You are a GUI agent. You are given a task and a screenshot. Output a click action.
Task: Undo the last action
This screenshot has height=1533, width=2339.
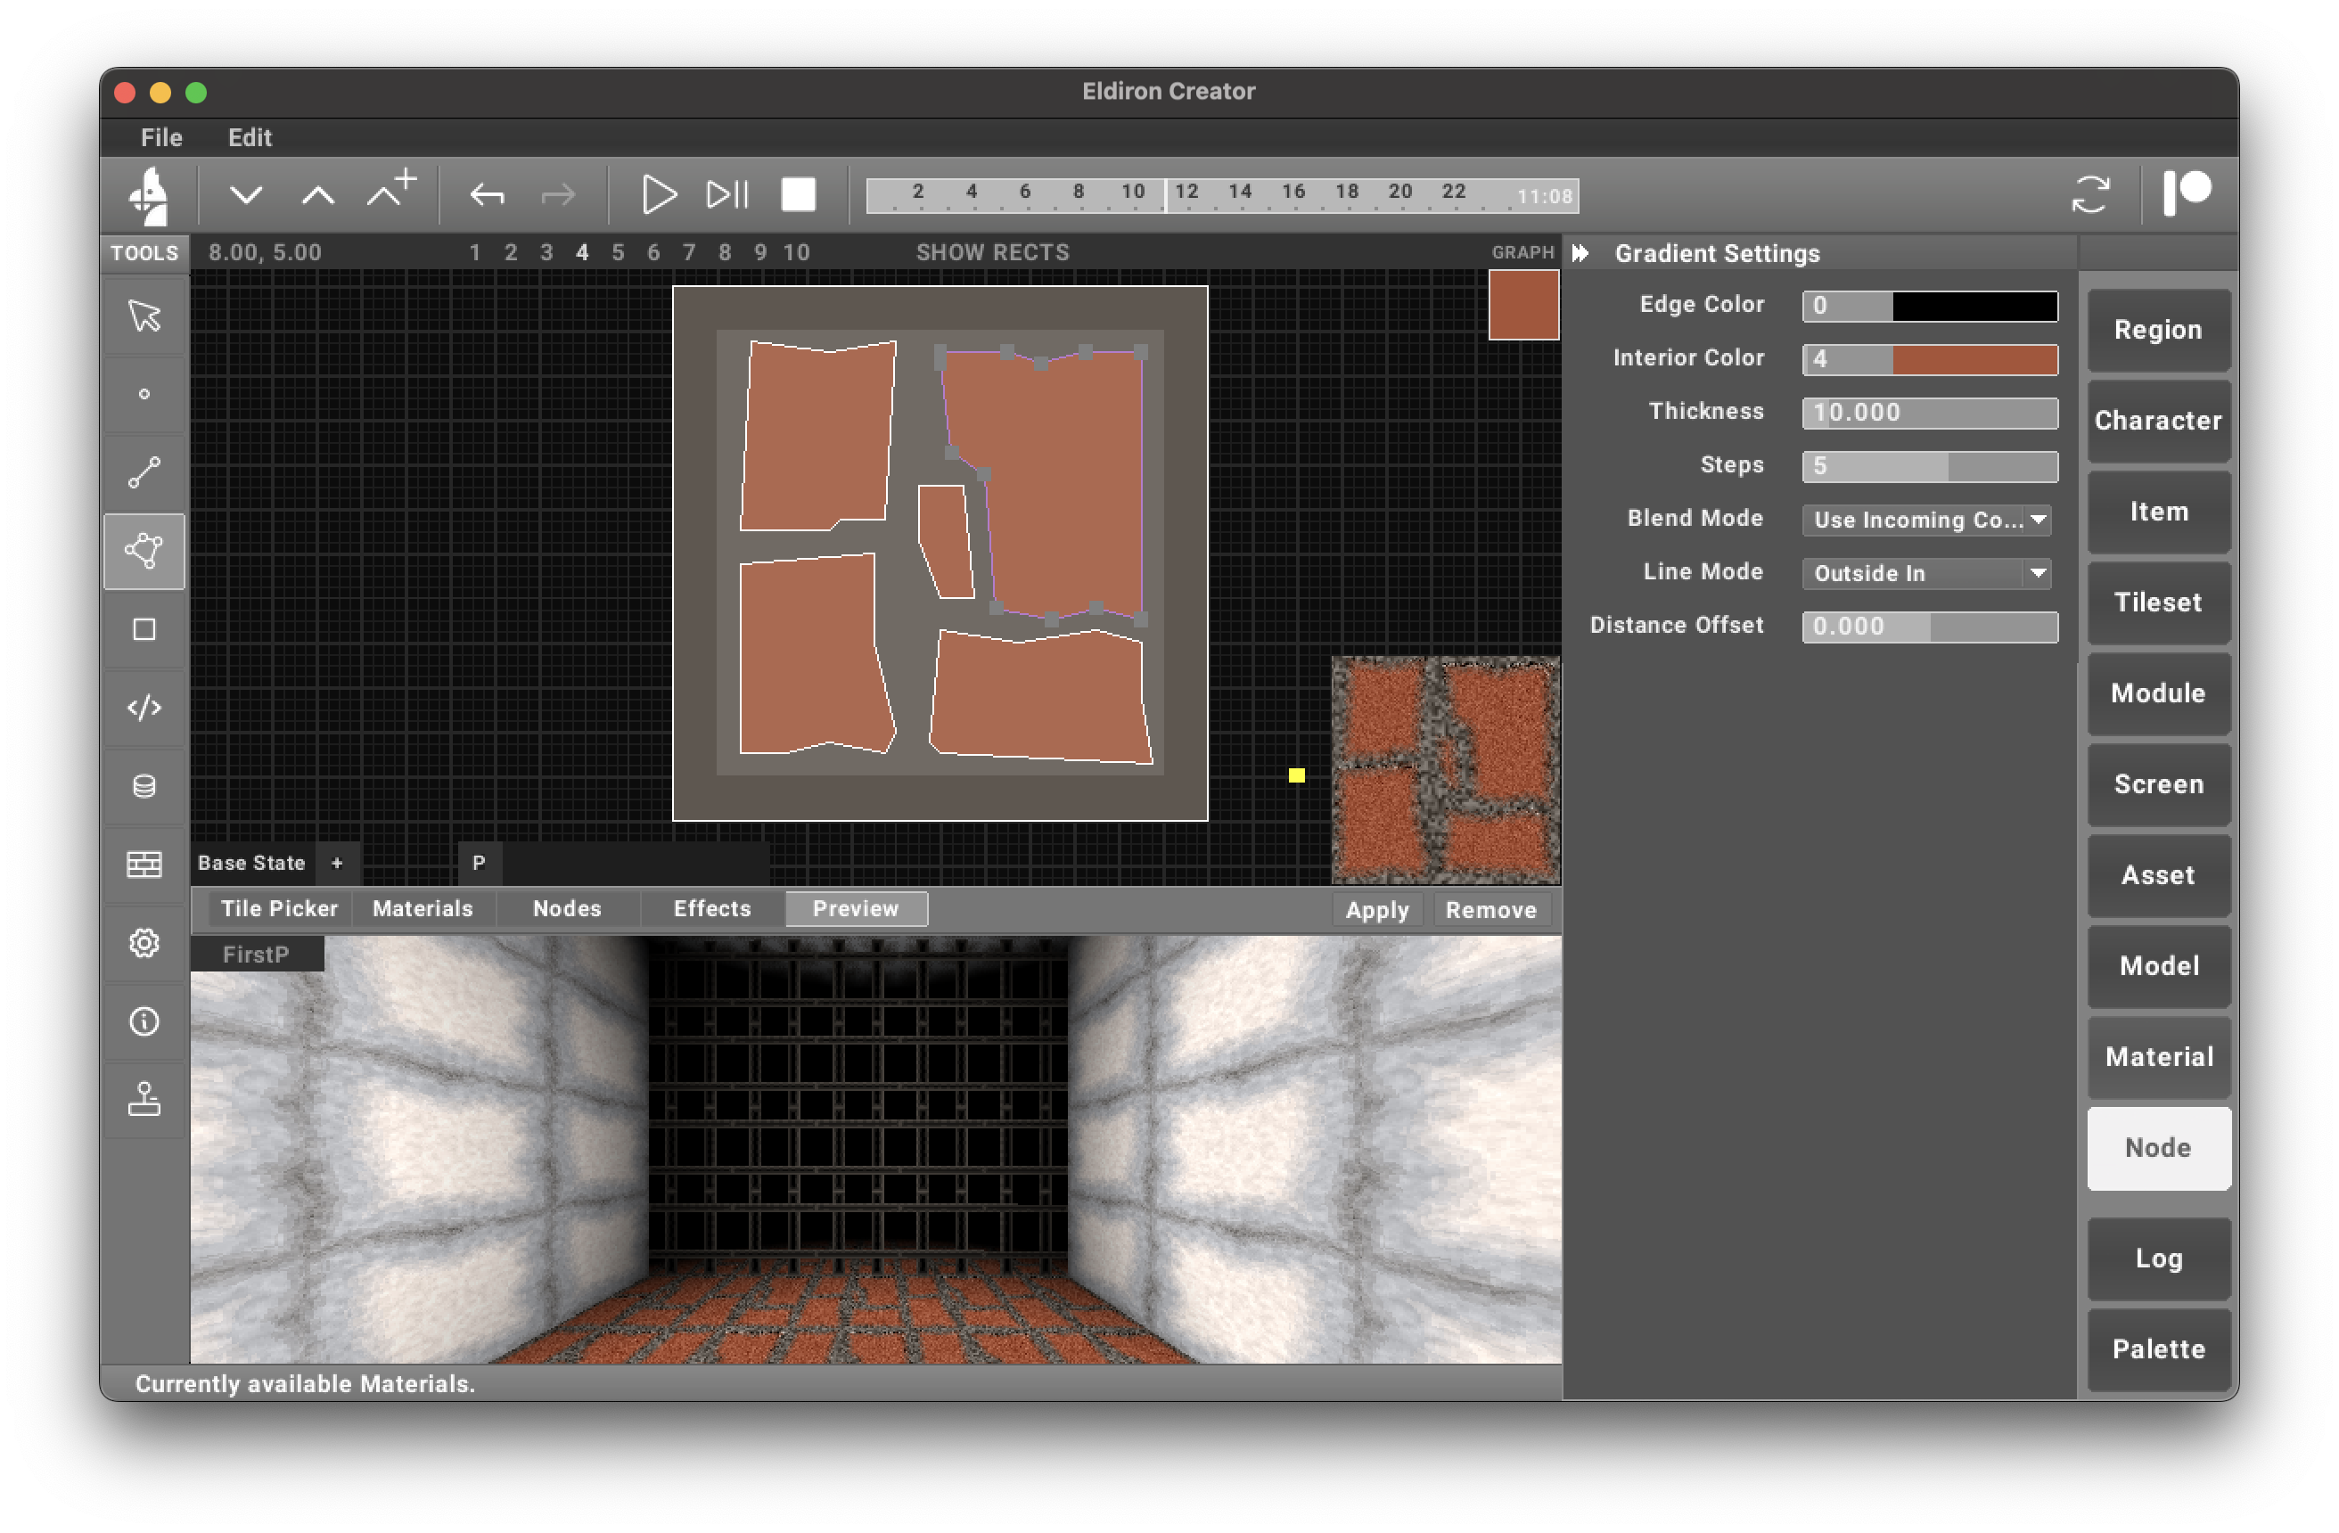(488, 195)
